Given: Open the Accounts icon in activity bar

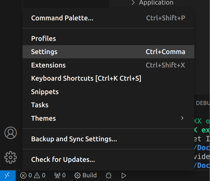Looking at the screenshot, I should (x=11, y=133).
